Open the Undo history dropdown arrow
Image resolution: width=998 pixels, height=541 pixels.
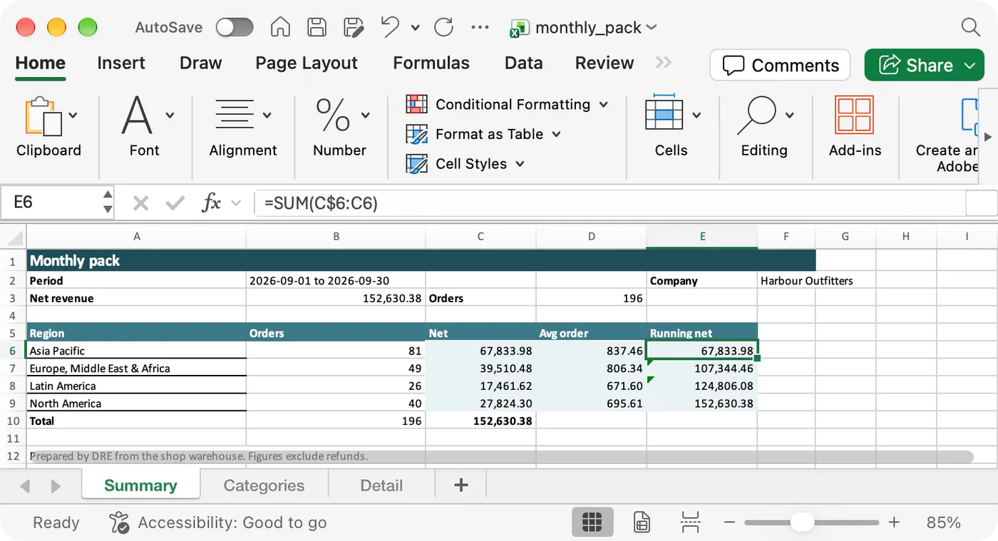click(416, 28)
